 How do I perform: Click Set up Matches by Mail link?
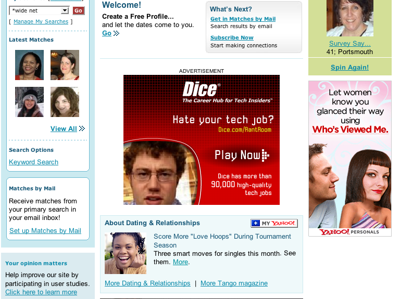point(45,230)
